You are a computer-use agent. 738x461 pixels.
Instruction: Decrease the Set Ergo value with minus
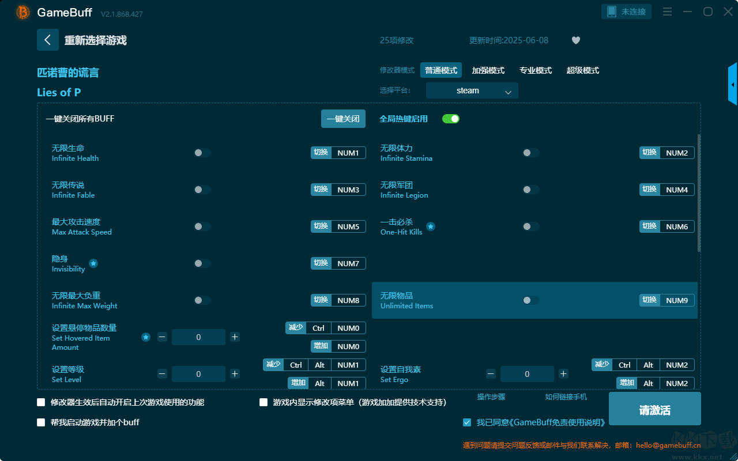[x=491, y=374]
